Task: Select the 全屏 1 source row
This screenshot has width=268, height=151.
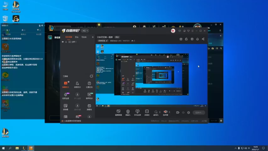Action: click(78, 42)
